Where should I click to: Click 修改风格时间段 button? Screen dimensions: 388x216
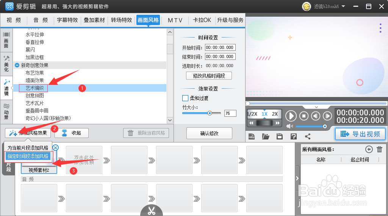point(209,76)
